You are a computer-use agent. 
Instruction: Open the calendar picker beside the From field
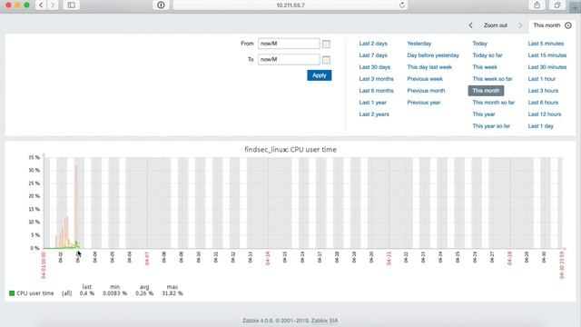click(326, 44)
